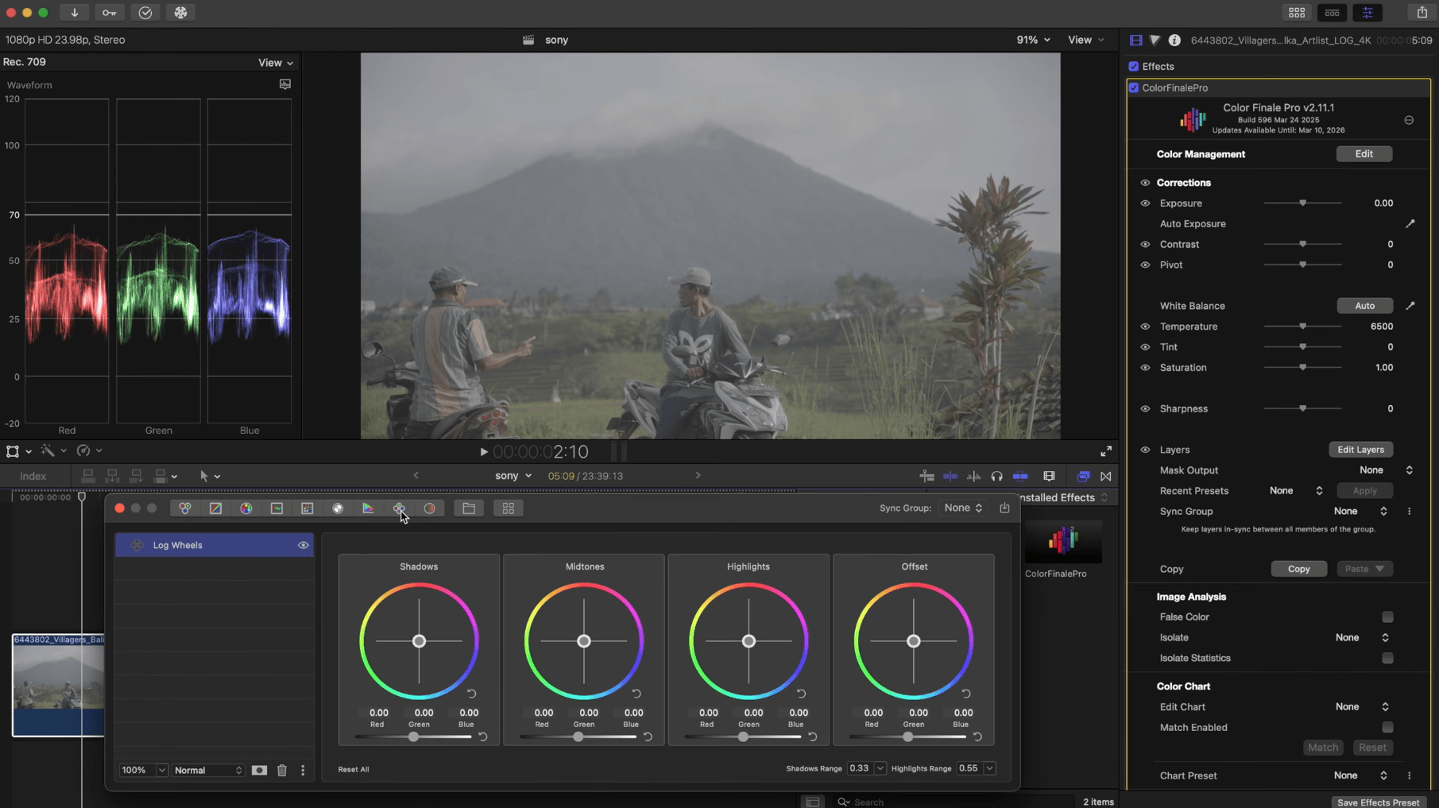Open viewer zoom 91% dropdown
This screenshot has width=1439, height=808.
(x=1033, y=40)
